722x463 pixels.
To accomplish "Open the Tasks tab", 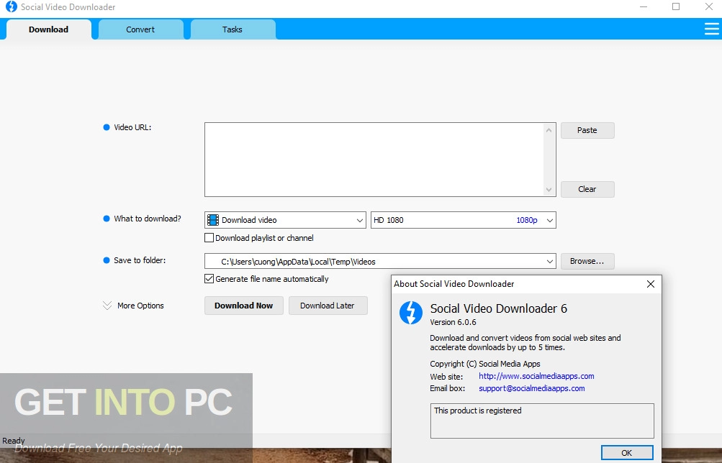I will pyautogui.click(x=233, y=29).
